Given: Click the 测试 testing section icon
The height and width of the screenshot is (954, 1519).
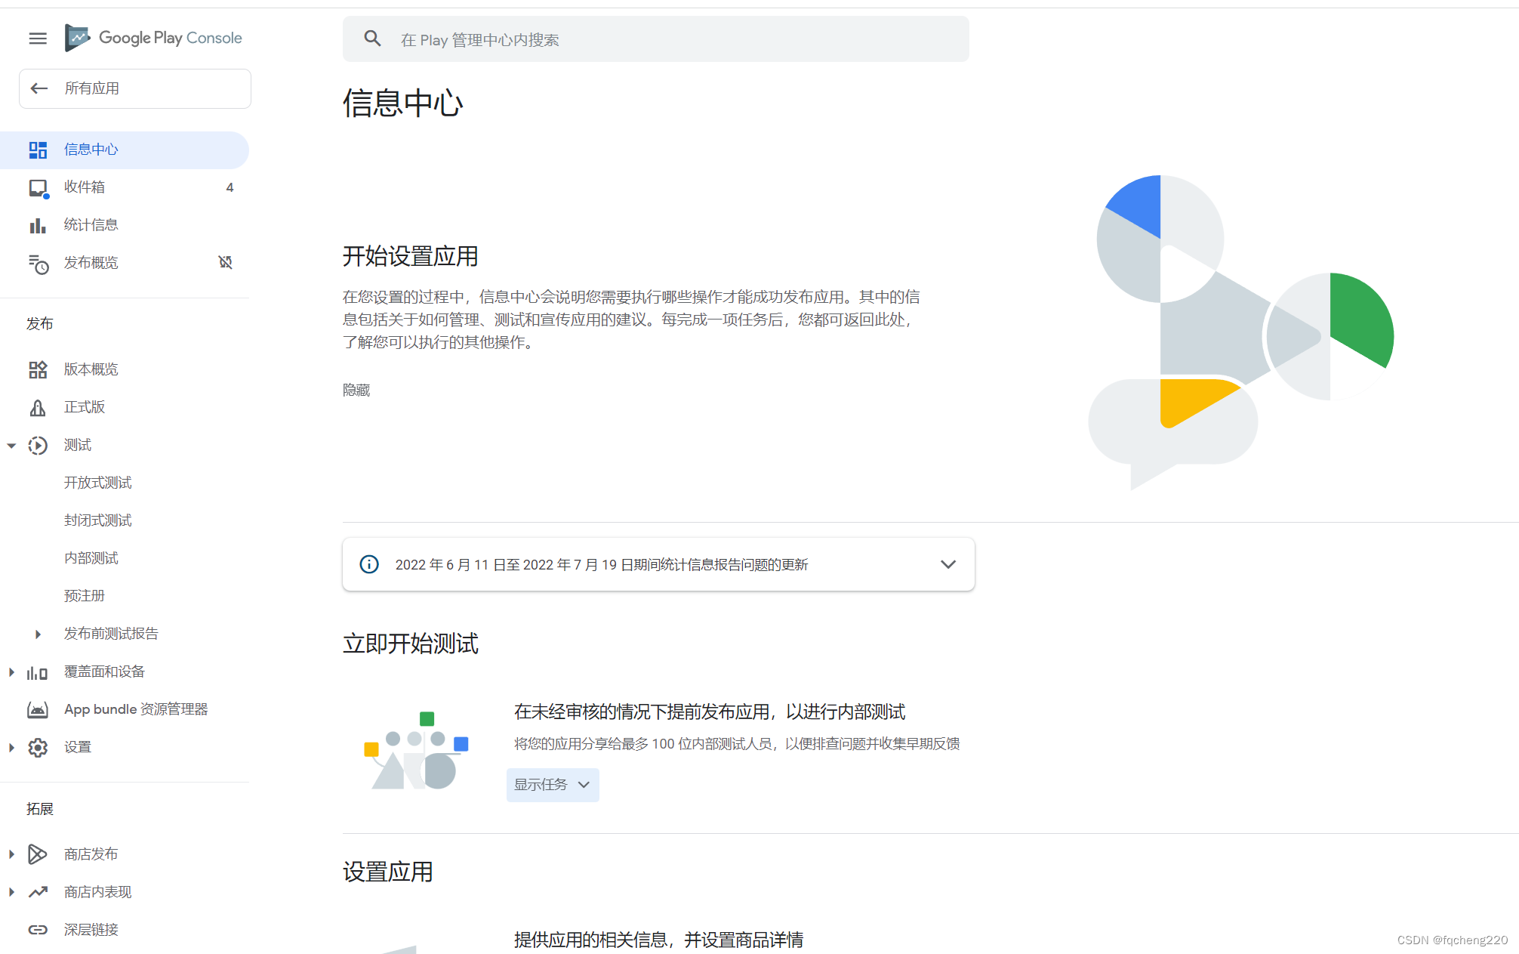Looking at the screenshot, I should [37, 445].
